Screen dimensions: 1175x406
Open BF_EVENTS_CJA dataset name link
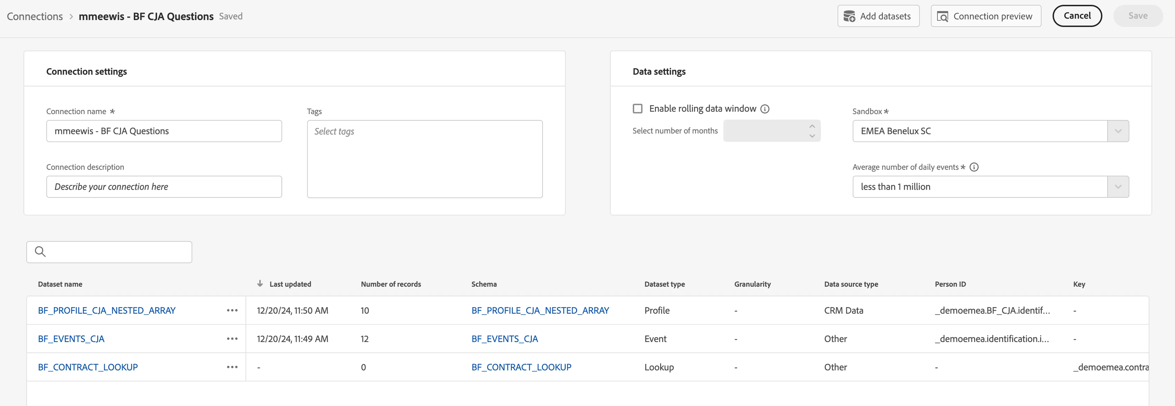point(71,339)
